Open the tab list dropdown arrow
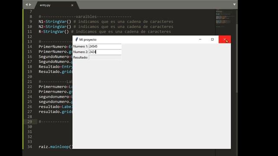278x156 pixels. 234,5
